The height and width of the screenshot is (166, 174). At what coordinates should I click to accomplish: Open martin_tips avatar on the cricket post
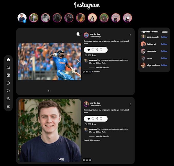[x=86, y=35]
